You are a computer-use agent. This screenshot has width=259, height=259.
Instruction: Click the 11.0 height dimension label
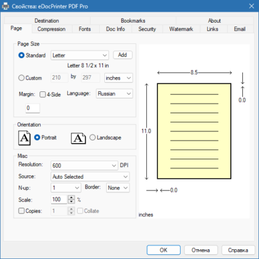(146, 131)
